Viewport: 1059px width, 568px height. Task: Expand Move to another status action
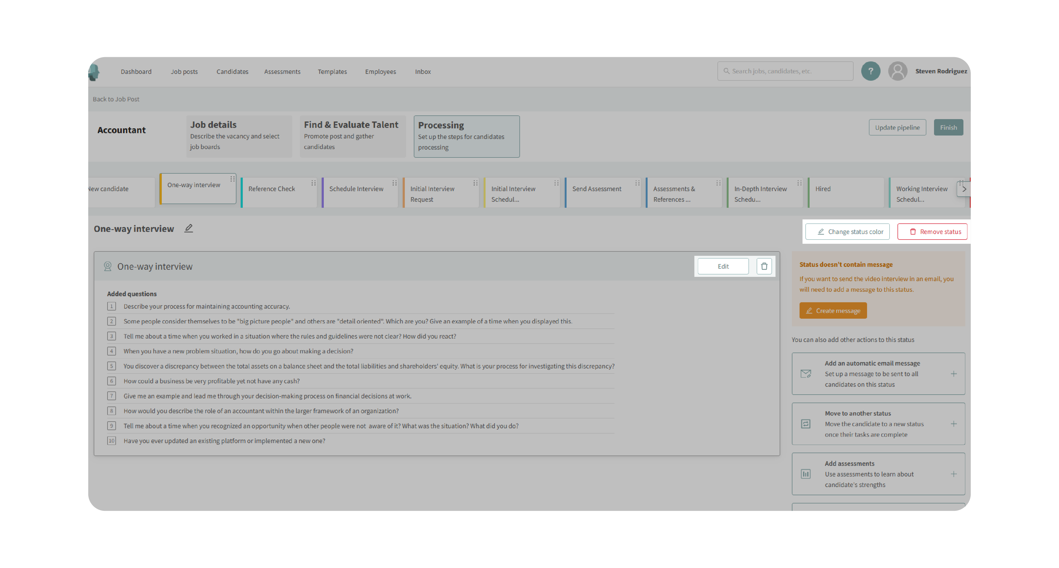953,424
